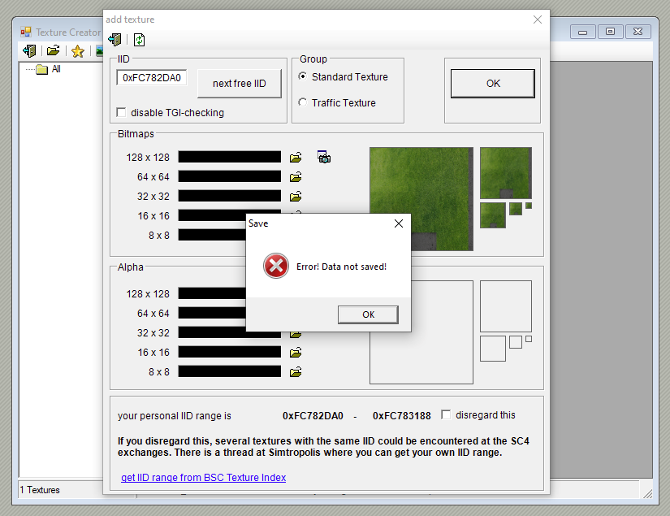This screenshot has width=670, height=516.
Task: Browse for the 128 x 128 bitmap file
Action: (296, 158)
